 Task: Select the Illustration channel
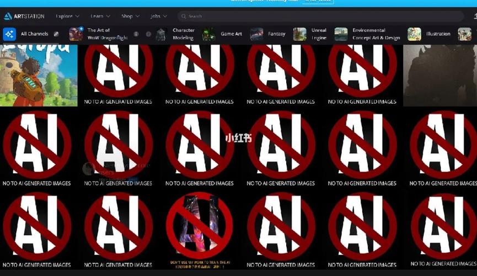[x=429, y=34]
